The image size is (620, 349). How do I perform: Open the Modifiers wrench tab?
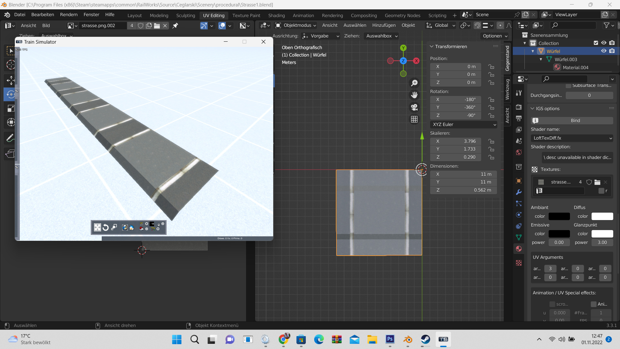point(519,192)
